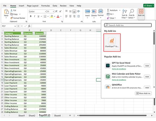Apply Italic formatting
The image size is (156, 121).
pyautogui.click(x=35, y=16)
